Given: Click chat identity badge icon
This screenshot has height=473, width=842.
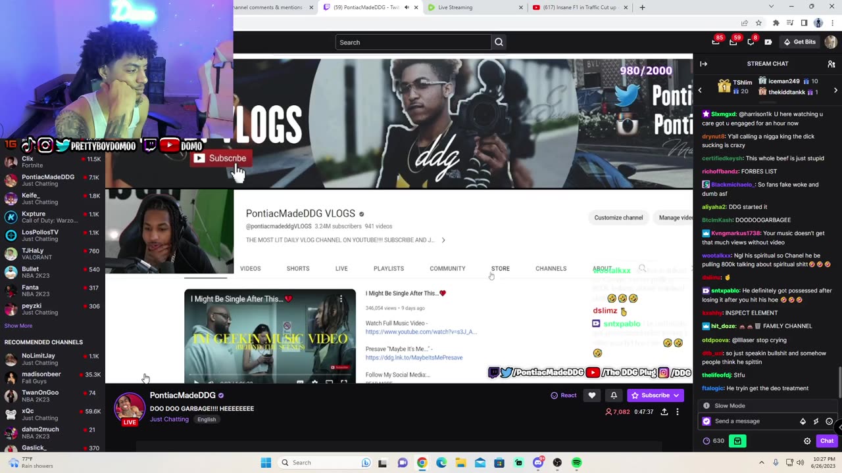Looking at the screenshot, I should tap(706, 421).
